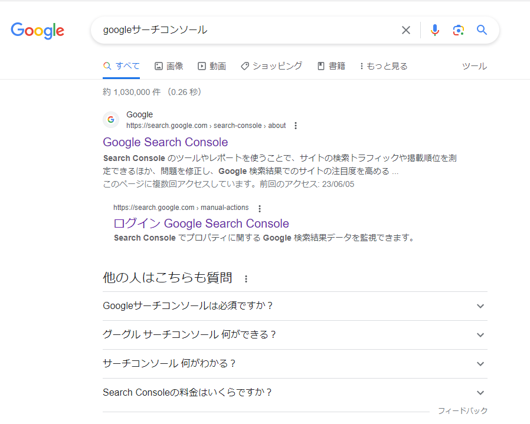
Task: Open options dots next to 他の人はこちらも質問
Action: pyautogui.click(x=246, y=279)
